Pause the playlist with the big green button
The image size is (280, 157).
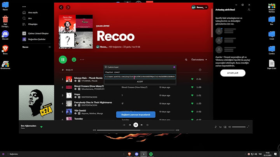pos(63,59)
